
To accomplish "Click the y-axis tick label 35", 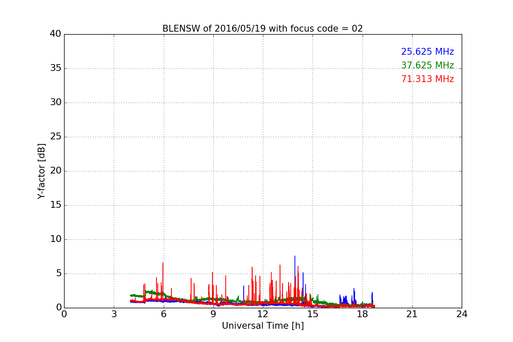I will 56,68.
